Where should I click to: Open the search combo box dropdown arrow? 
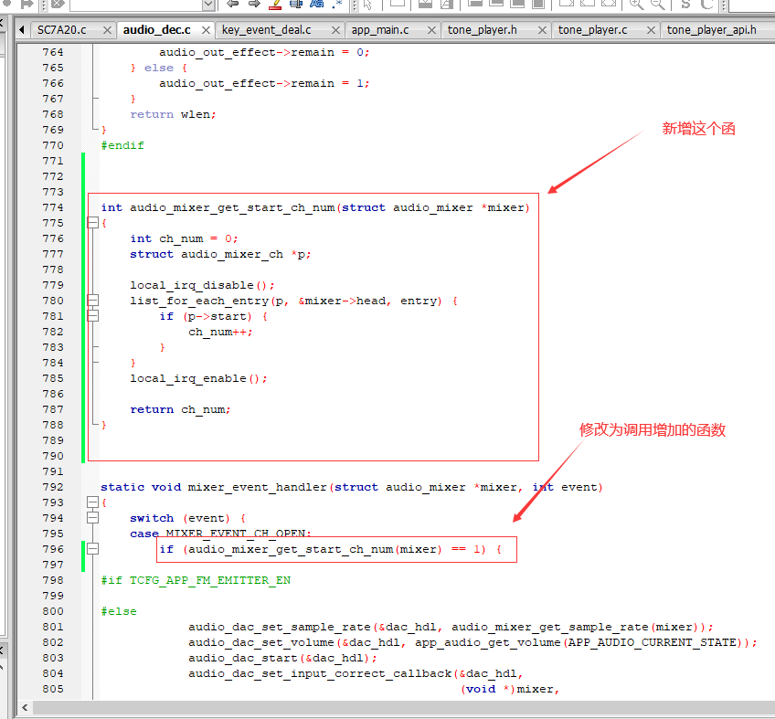pos(208,5)
